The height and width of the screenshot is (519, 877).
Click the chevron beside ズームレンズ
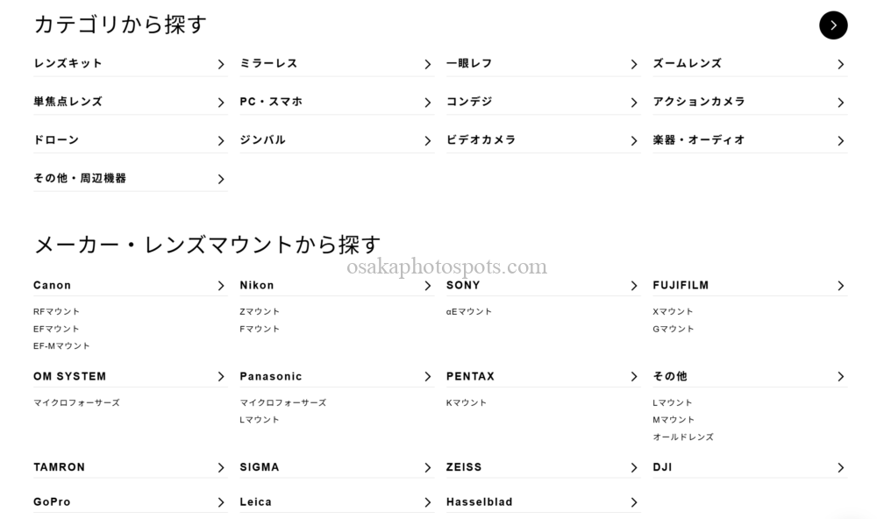840,64
